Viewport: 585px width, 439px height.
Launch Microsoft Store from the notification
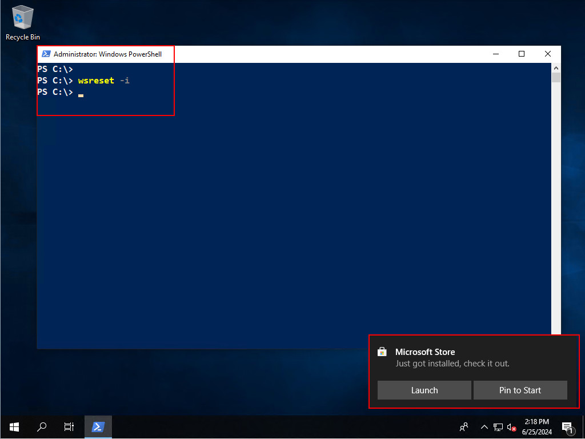click(424, 390)
